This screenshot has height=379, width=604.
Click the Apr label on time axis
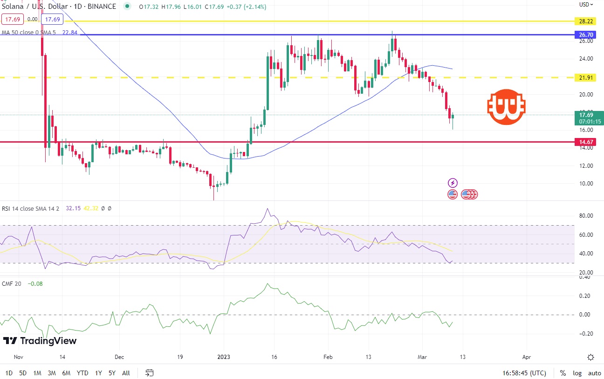527,357
